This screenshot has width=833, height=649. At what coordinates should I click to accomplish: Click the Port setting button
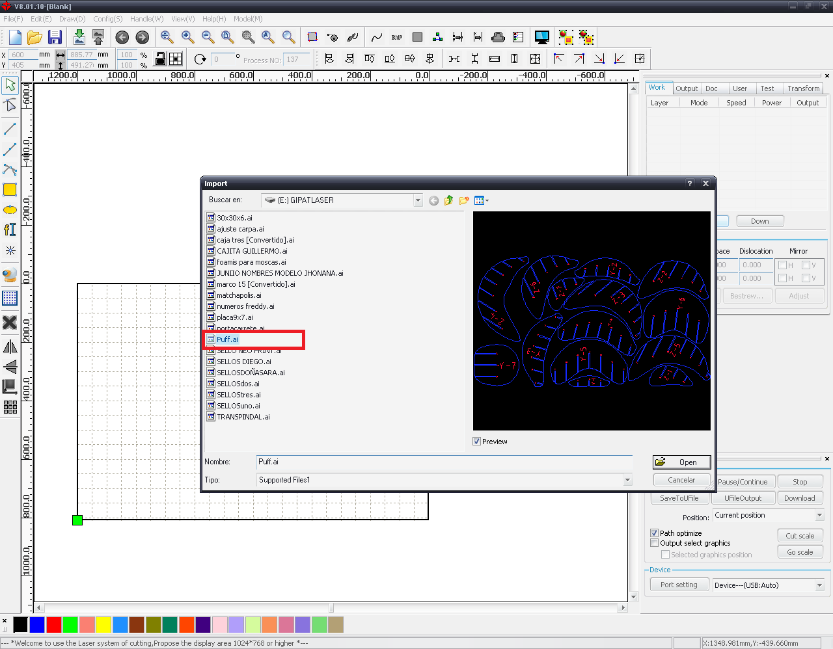tap(679, 585)
